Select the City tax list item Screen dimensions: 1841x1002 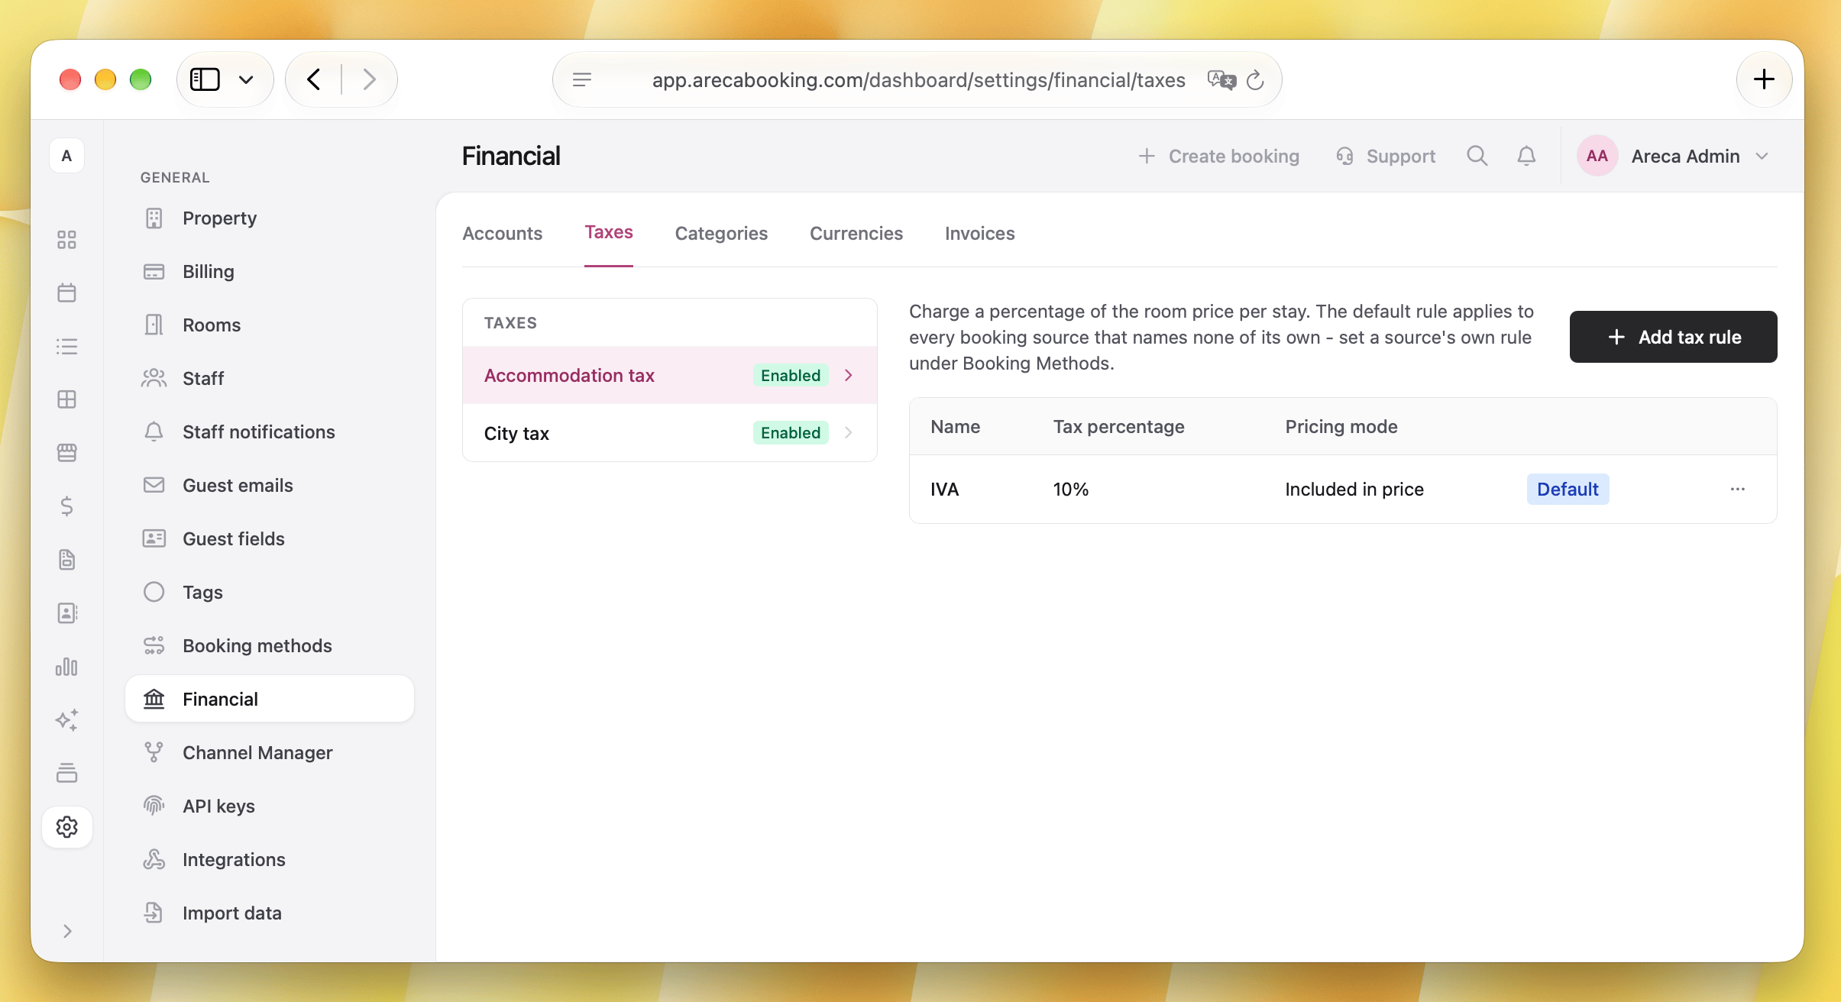tap(669, 433)
